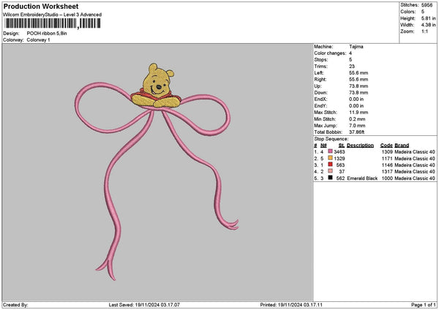Click the orange color swatch for stop 2
Screen dimensions: 439x310
tap(331, 158)
